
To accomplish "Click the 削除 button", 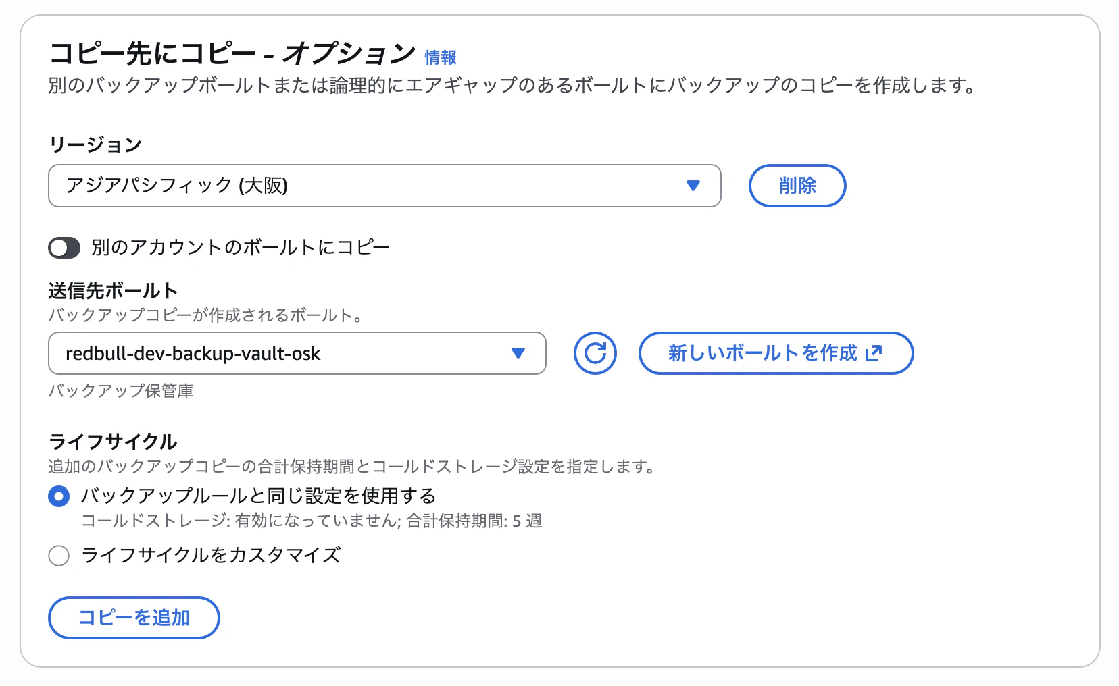I will [x=797, y=186].
